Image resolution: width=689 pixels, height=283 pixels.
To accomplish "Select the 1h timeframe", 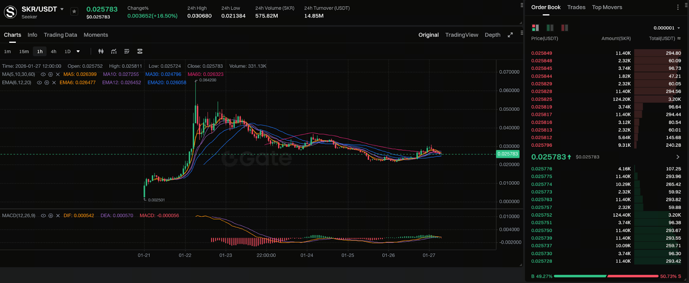I will [x=40, y=52].
